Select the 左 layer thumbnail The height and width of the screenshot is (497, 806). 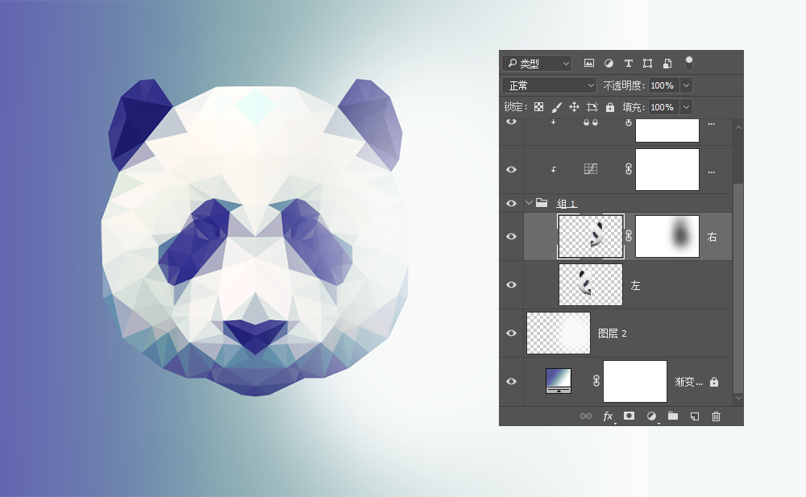click(x=591, y=284)
